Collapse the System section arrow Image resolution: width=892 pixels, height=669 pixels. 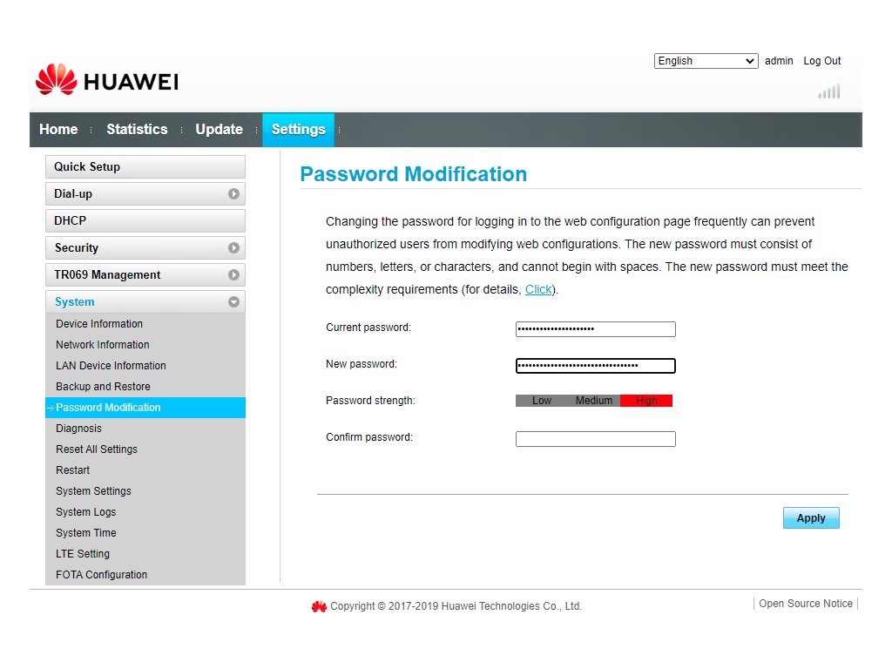click(233, 302)
